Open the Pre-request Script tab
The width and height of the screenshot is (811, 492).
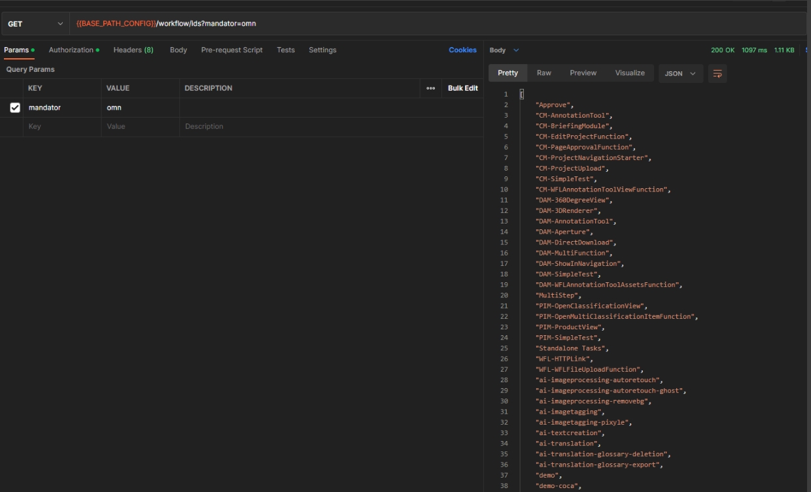pyautogui.click(x=232, y=50)
